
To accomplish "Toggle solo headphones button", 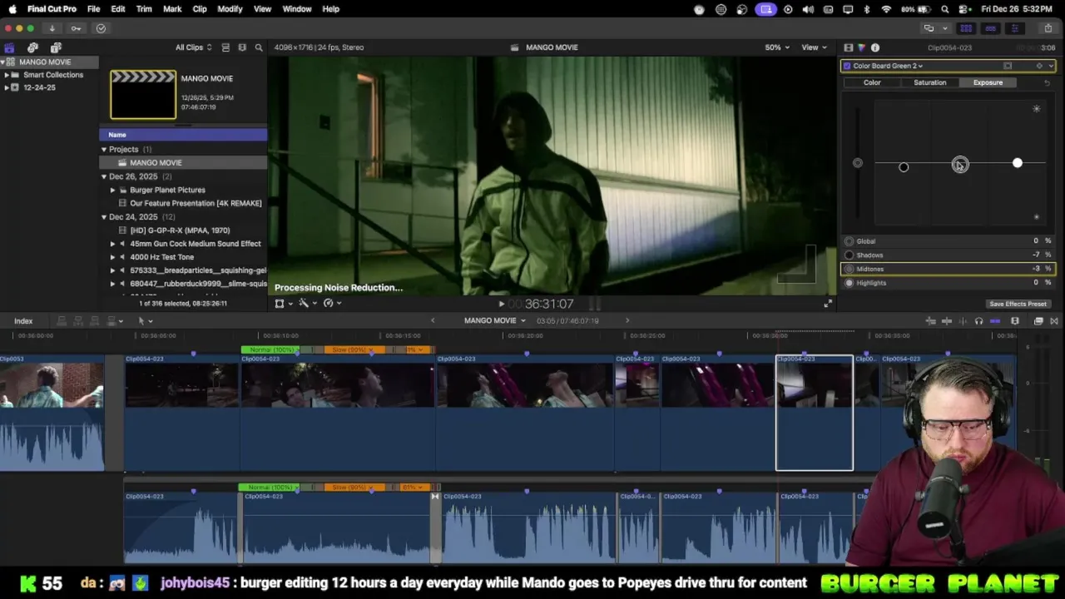I will tap(978, 321).
